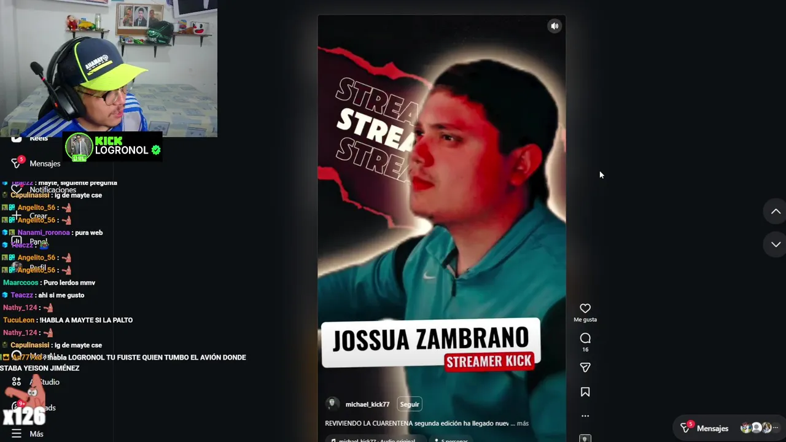Open the Threads icon with 9+ badge
Screen dimensions: 786x442
[x=17, y=407]
